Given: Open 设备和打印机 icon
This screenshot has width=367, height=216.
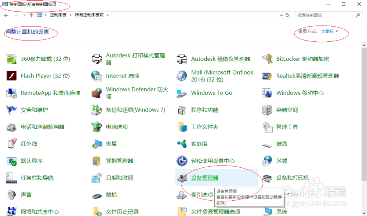Looking at the screenshot, I should 267,178.
